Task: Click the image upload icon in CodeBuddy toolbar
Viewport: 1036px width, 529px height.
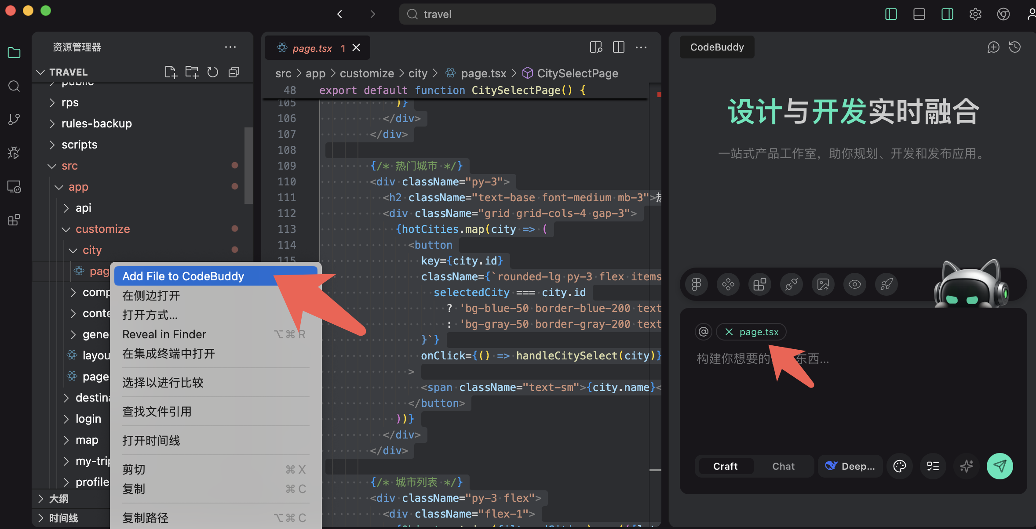Action: (823, 285)
